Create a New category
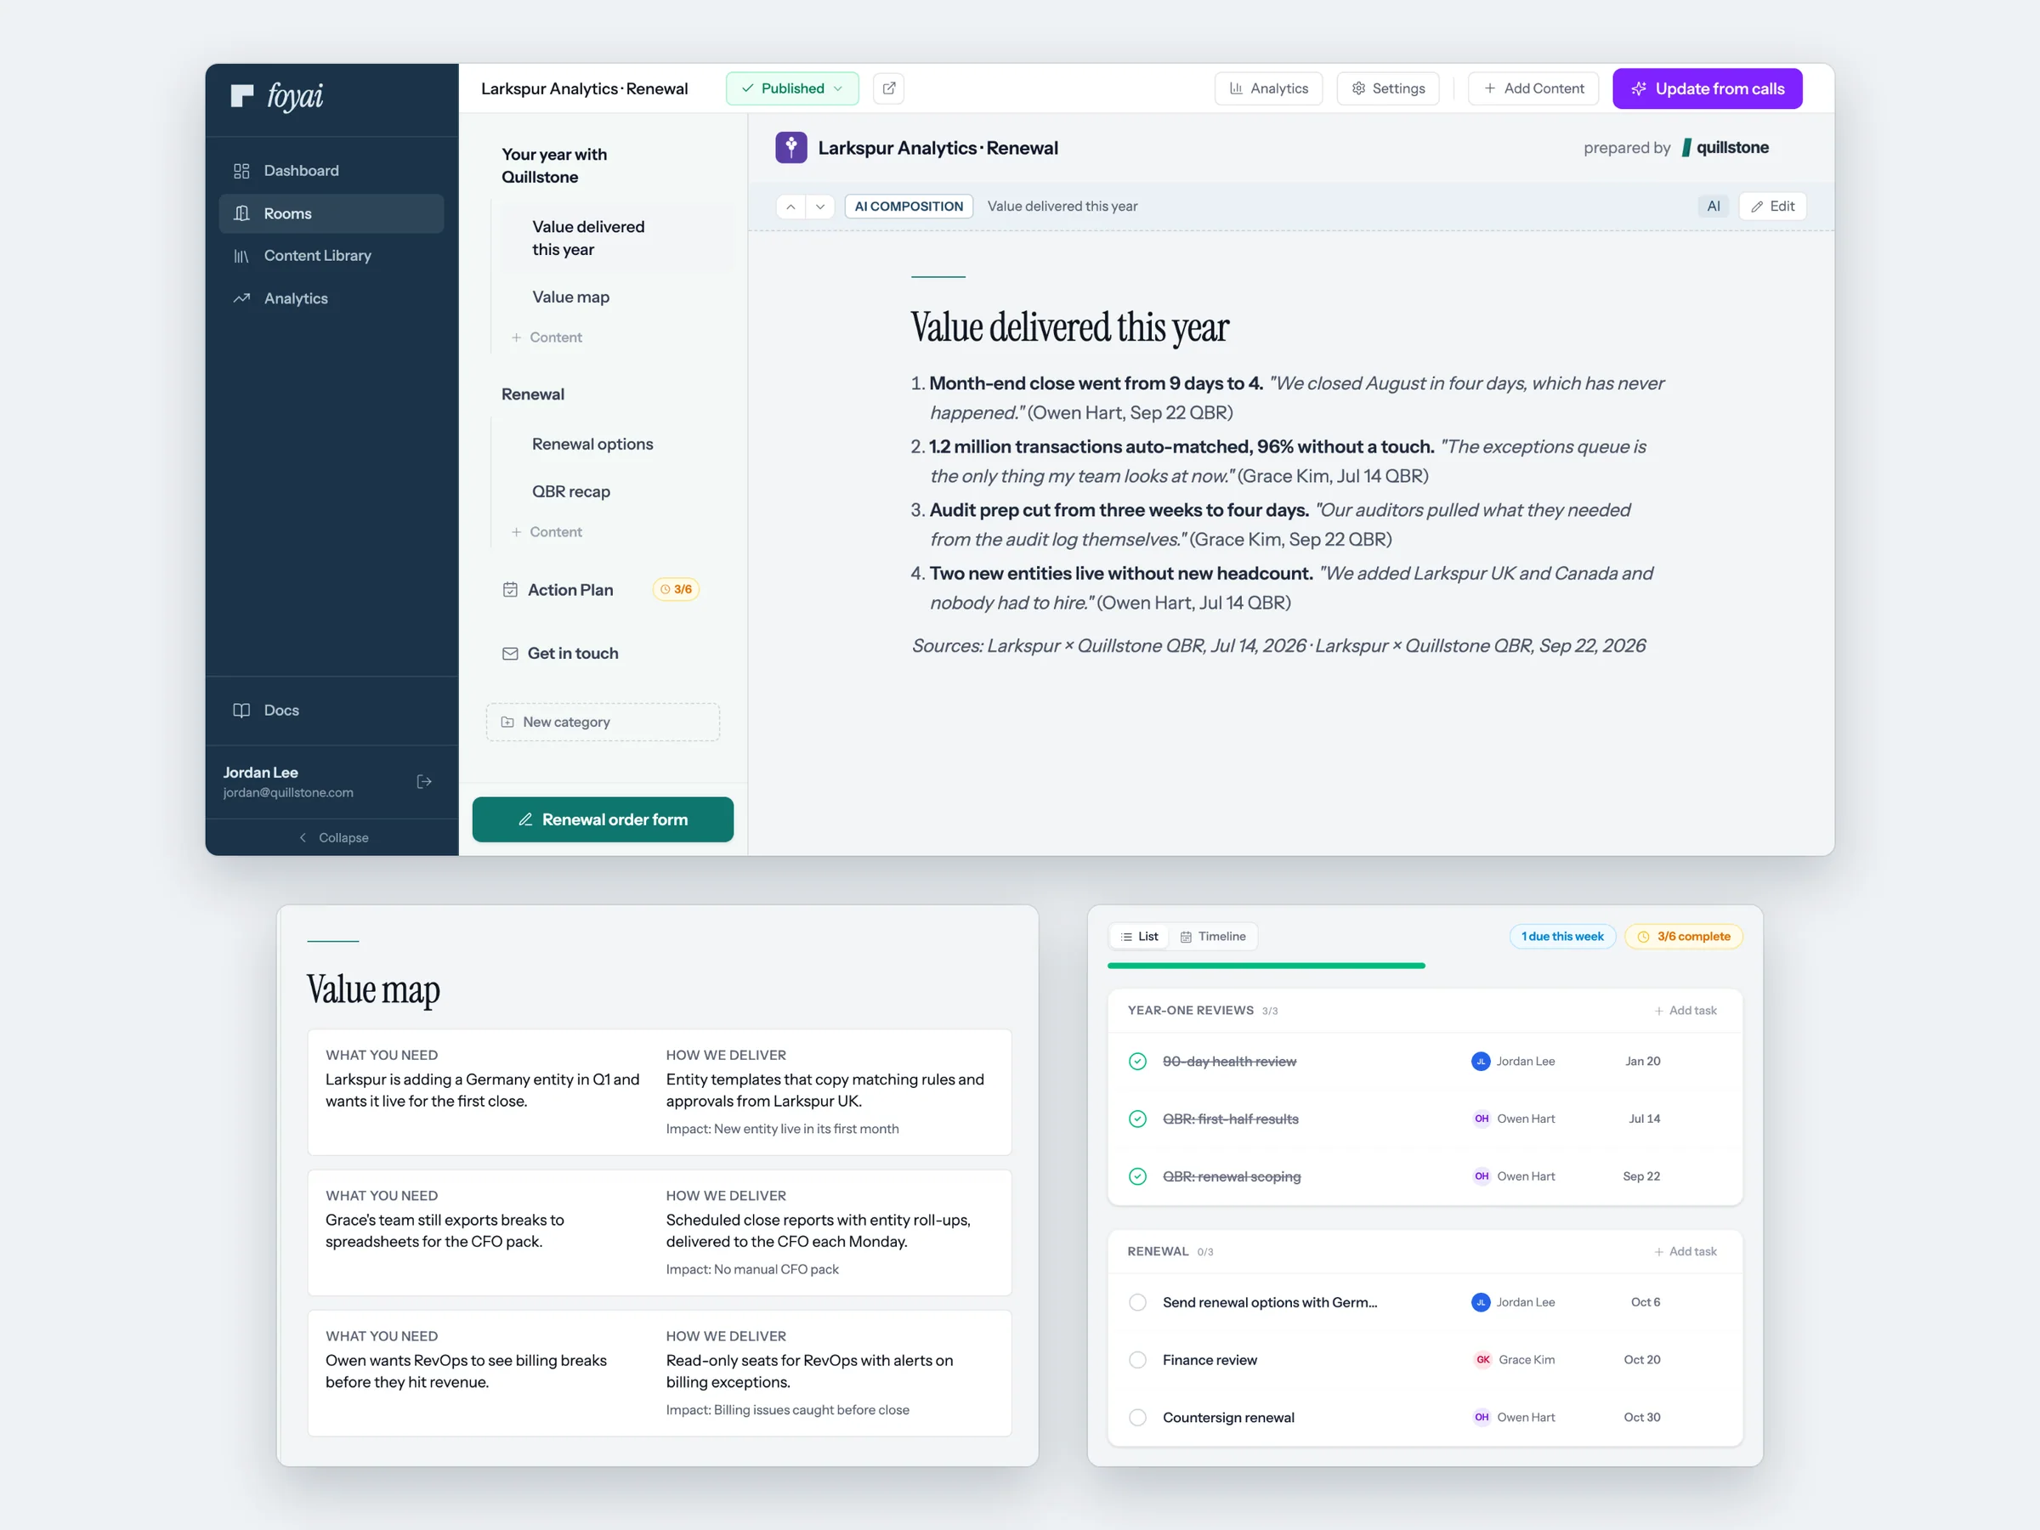This screenshot has width=2040, height=1530. click(603, 721)
